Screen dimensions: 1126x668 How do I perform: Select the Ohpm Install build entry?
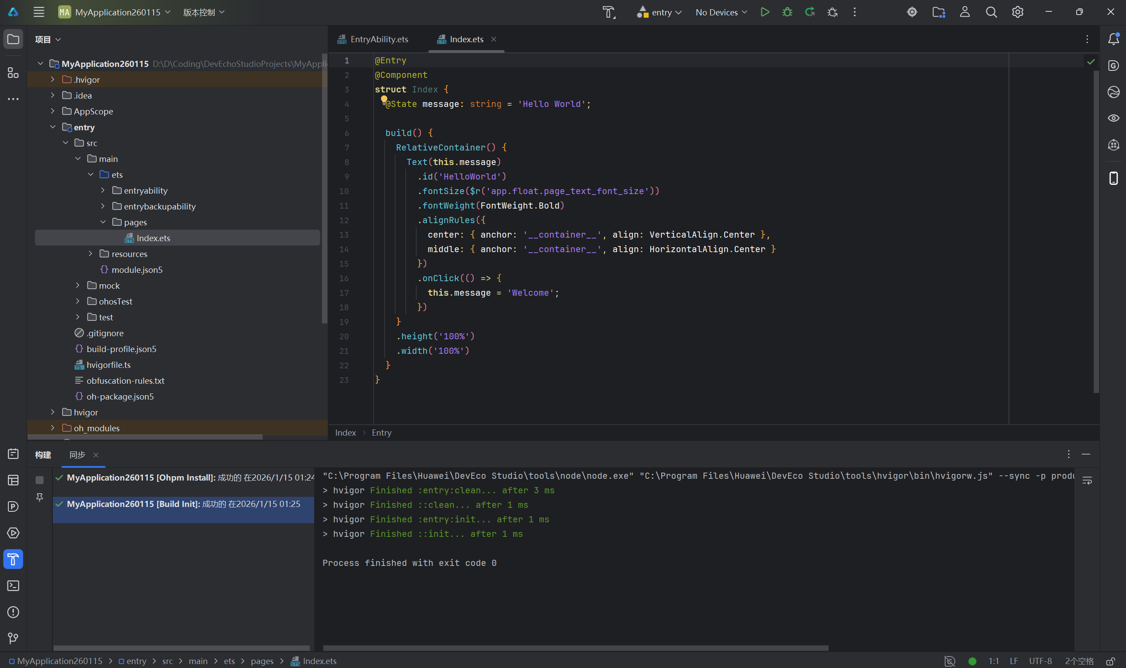point(184,477)
